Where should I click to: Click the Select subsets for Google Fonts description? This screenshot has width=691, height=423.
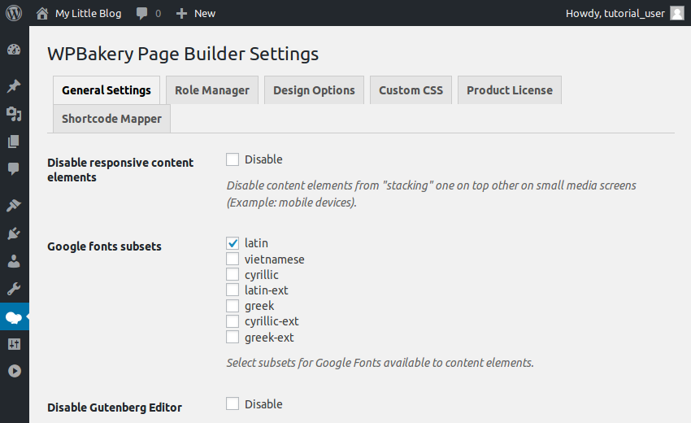[x=380, y=363]
